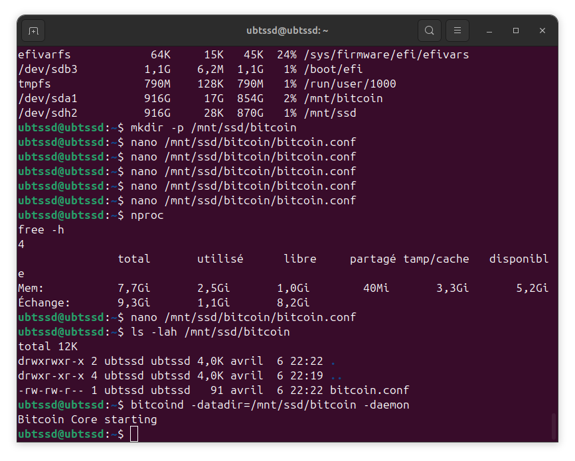The width and height of the screenshot is (575, 461).
Task: Click the 'Échange:' row label
Action: (x=44, y=302)
